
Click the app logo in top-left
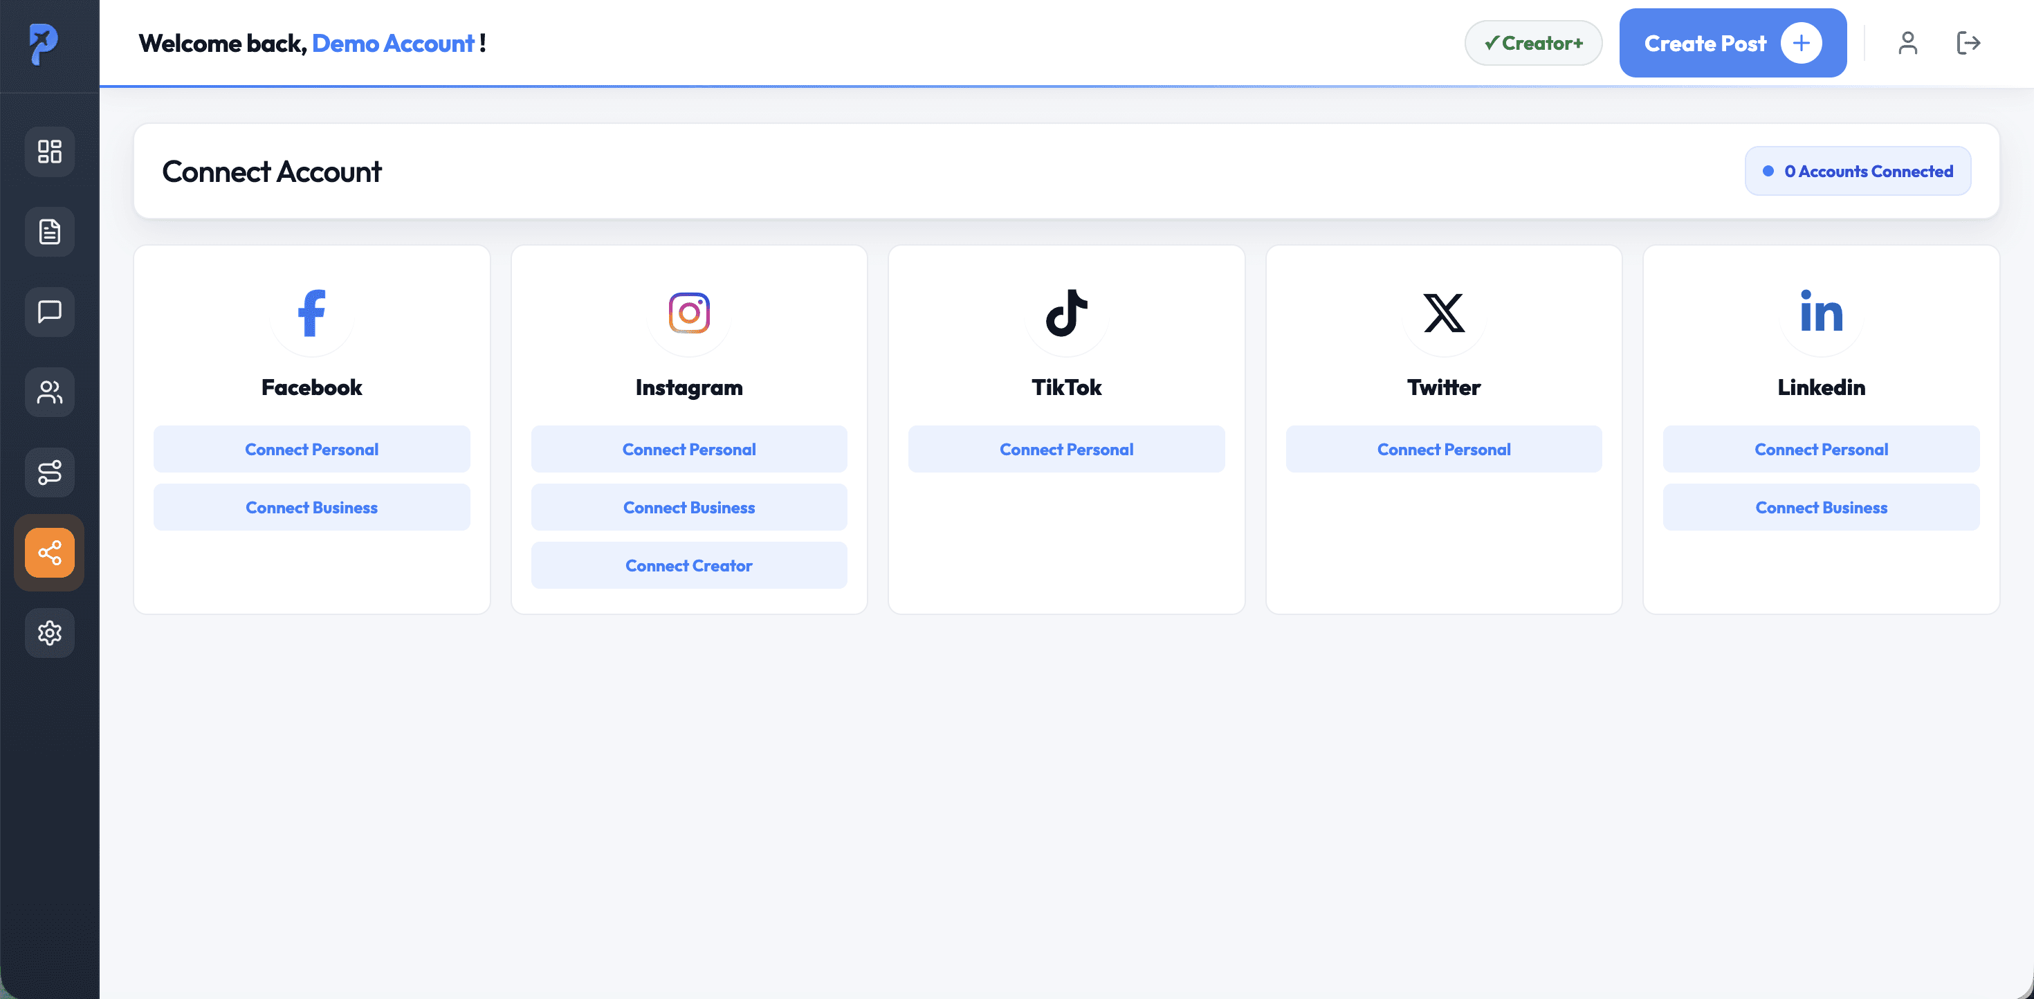[44, 44]
